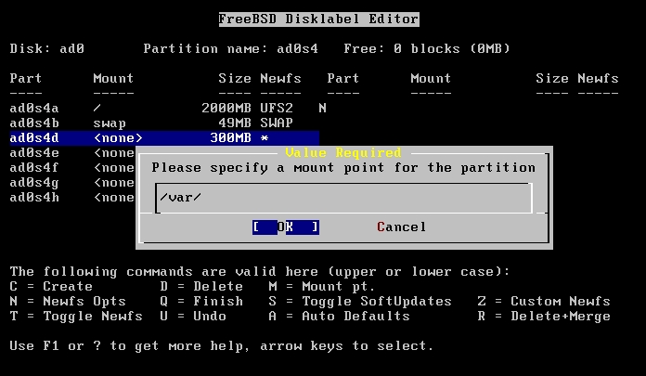Click the OK button in the dialog

click(286, 227)
